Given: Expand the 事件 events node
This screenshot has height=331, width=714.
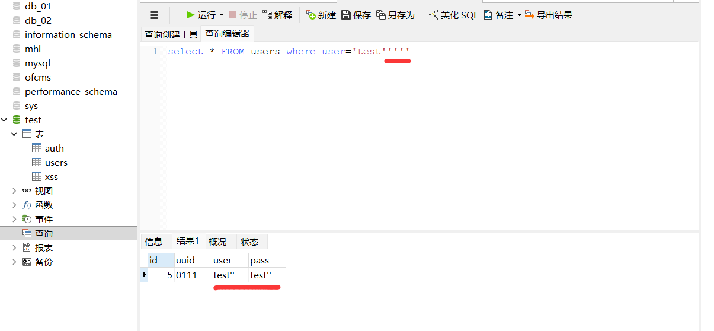Looking at the screenshot, I should 14,219.
